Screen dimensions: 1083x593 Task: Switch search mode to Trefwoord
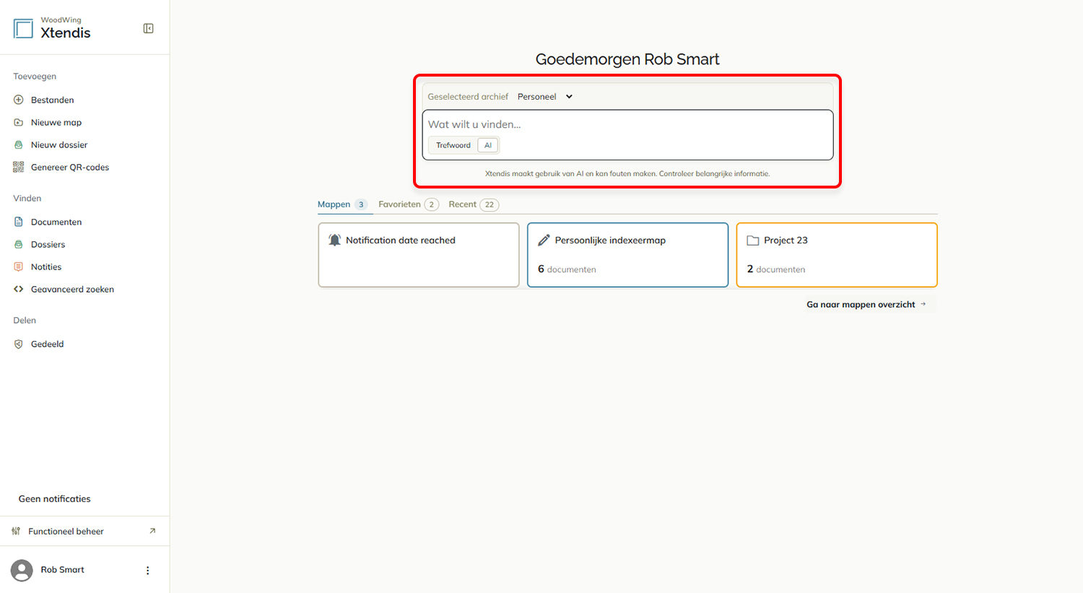tap(453, 145)
